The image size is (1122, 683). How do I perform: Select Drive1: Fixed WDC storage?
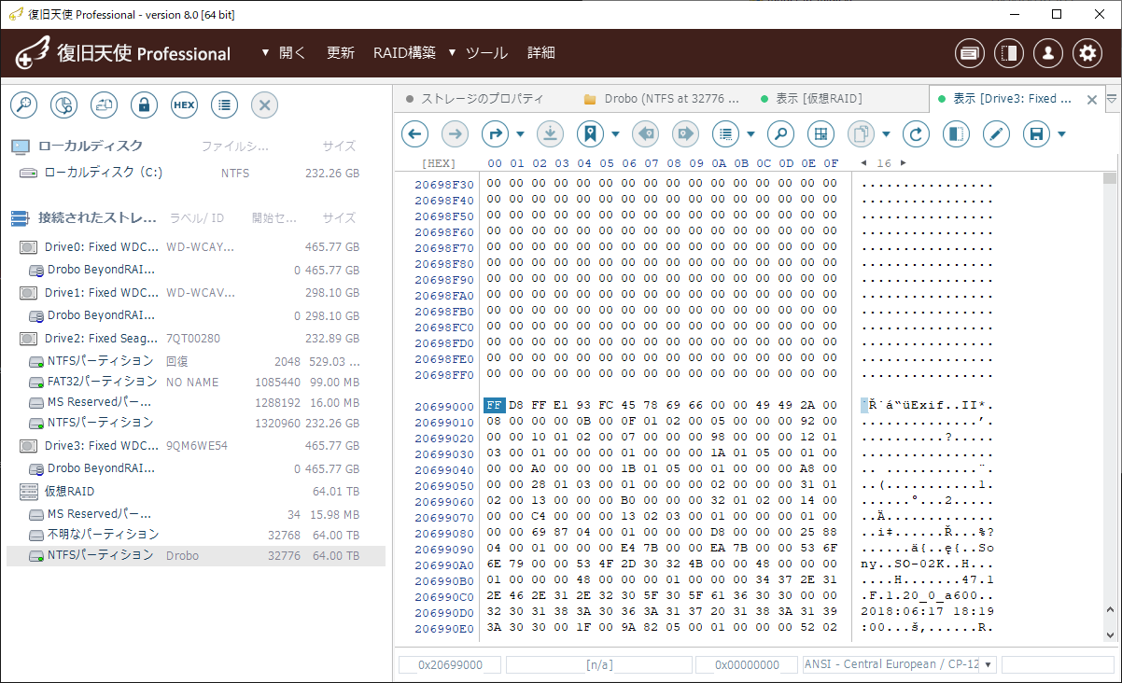click(x=196, y=292)
